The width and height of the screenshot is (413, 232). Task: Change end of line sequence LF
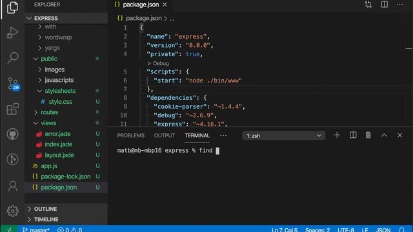pyautogui.click(x=365, y=229)
